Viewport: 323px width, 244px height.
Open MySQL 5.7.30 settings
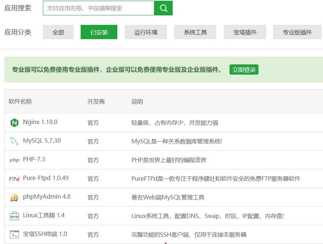[x=42, y=140]
